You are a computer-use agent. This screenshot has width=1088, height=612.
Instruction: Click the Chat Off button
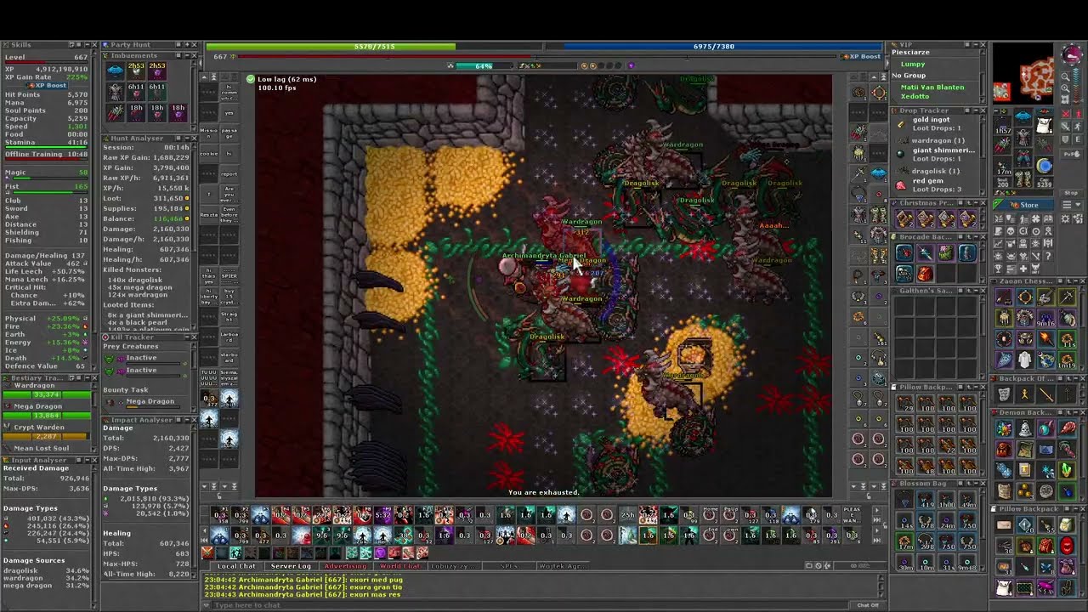pos(868,605)
